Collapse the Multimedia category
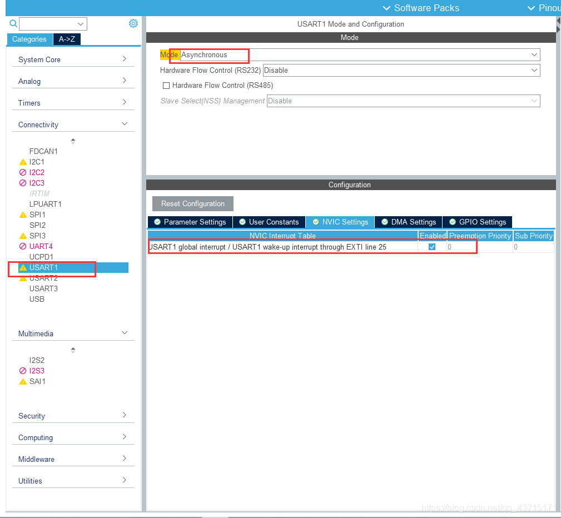The width and height of the screenshot is (561, 518). [73, 333]
